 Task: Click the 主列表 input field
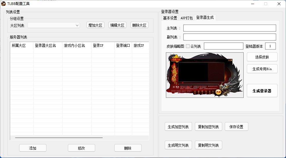tap(229, 28)
